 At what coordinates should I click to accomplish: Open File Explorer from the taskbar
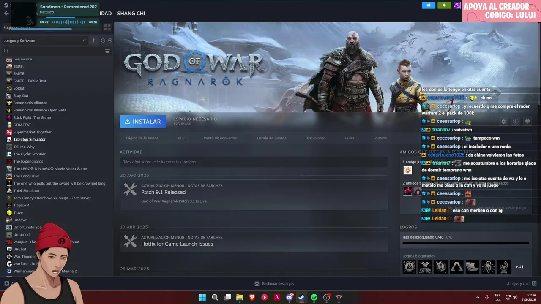coord(240,297)
